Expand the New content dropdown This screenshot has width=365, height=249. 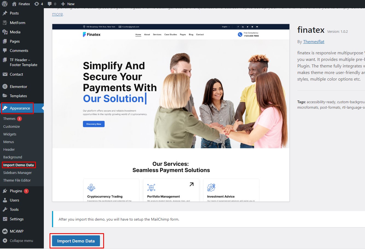pyautogui.click(x=68, y=4)
